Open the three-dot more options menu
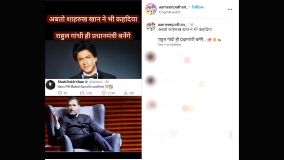Image resolution: width=284 pixels, height=160 pixels. point(230,9)
